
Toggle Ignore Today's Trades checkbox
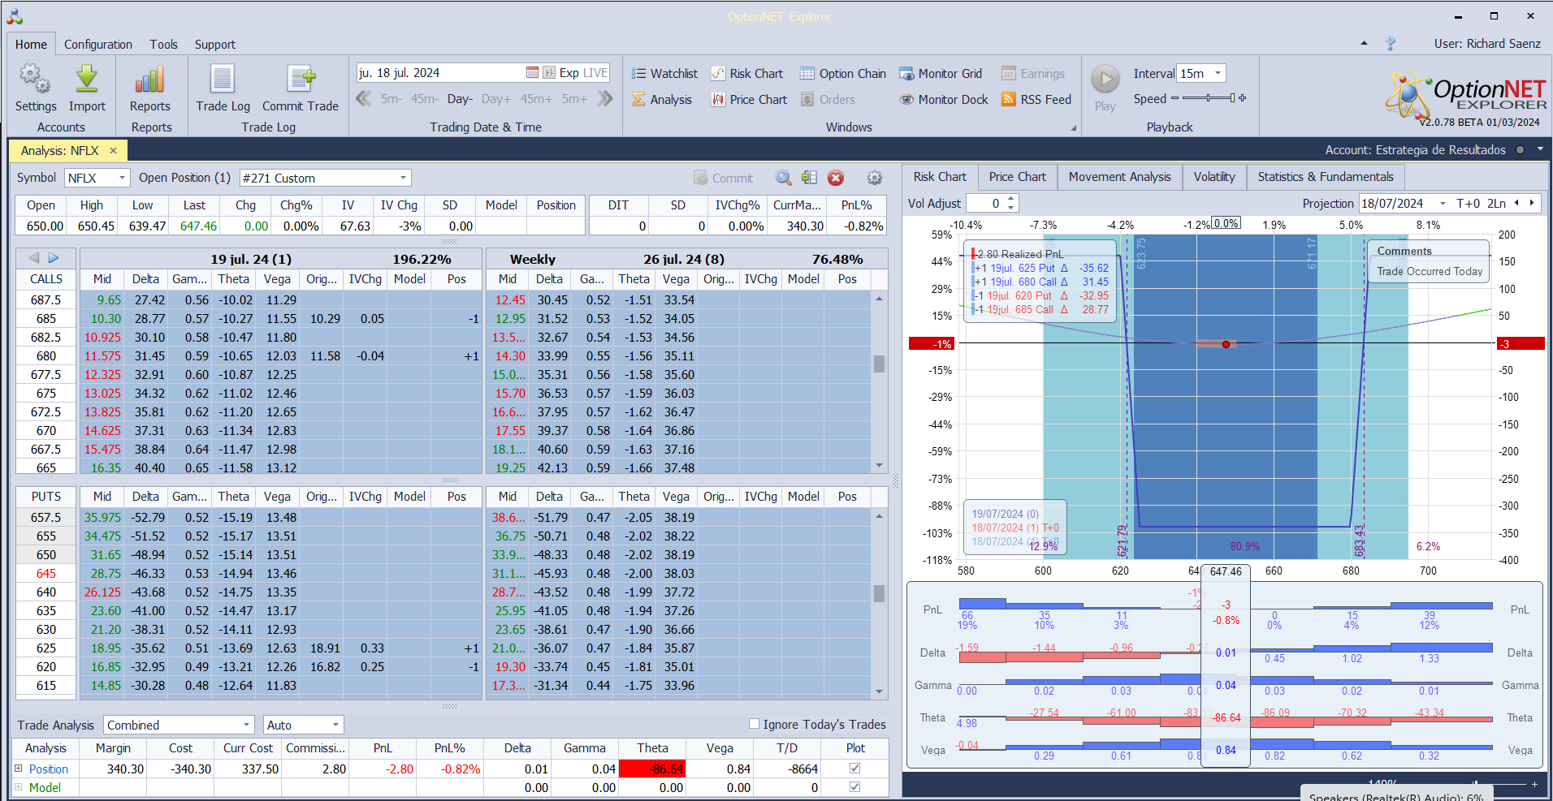754,724
